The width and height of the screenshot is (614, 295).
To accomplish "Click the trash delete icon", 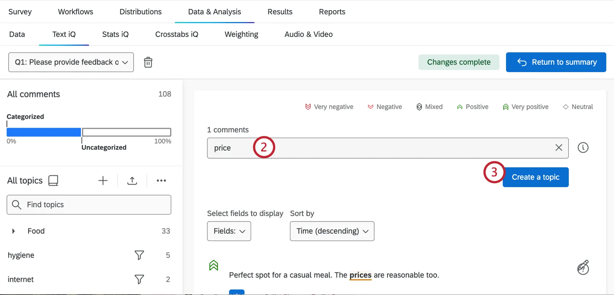I will 148,62.
